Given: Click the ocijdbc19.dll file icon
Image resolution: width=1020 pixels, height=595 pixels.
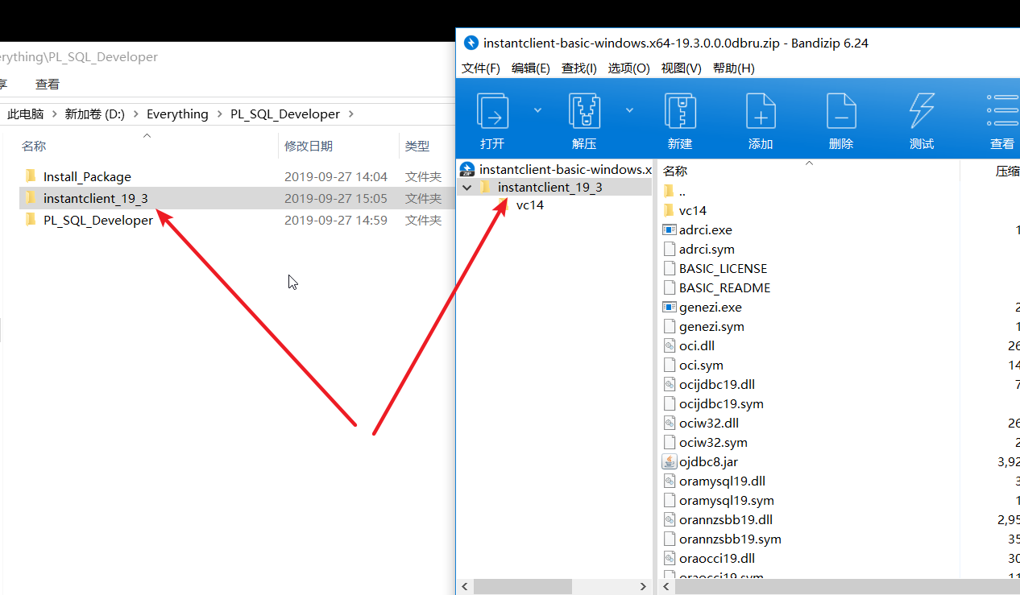Looking at the screenshot, I should point(669,385).
